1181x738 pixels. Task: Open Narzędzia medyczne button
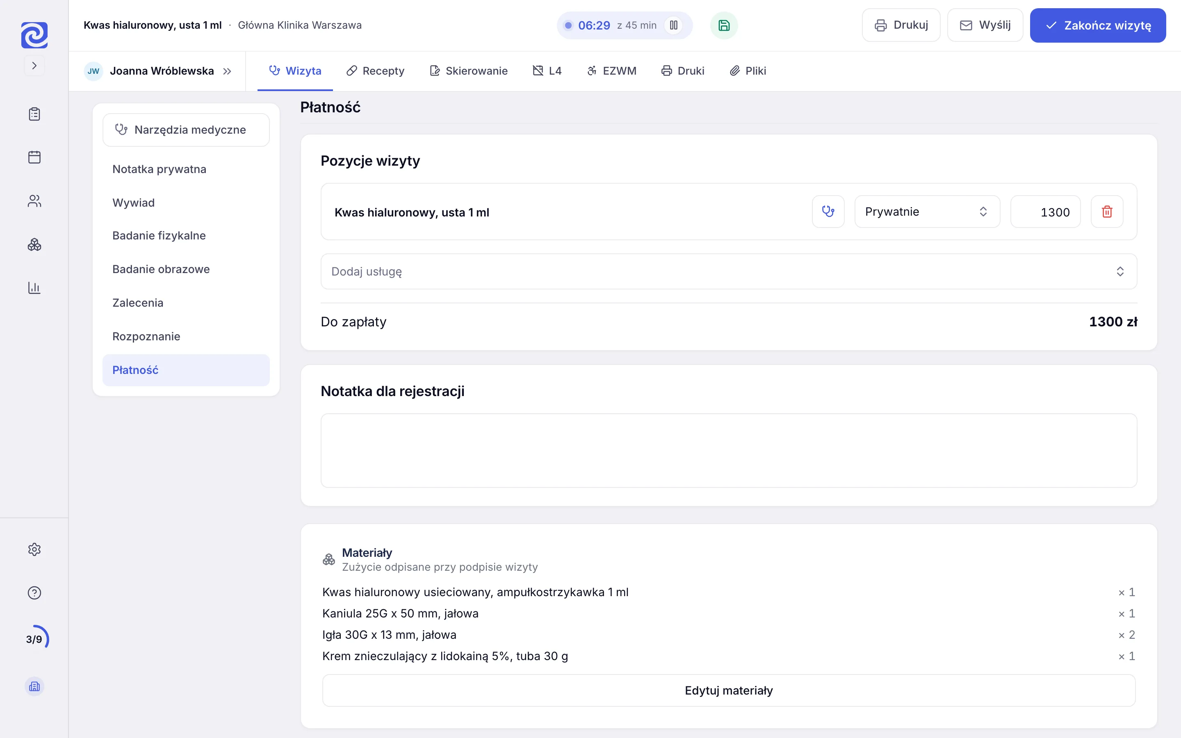186,130
